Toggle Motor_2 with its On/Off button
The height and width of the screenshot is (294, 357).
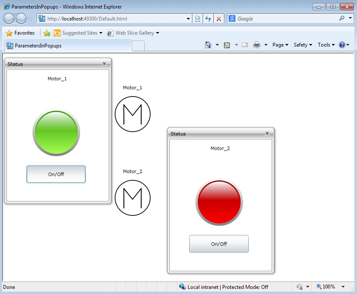(219, 244)
